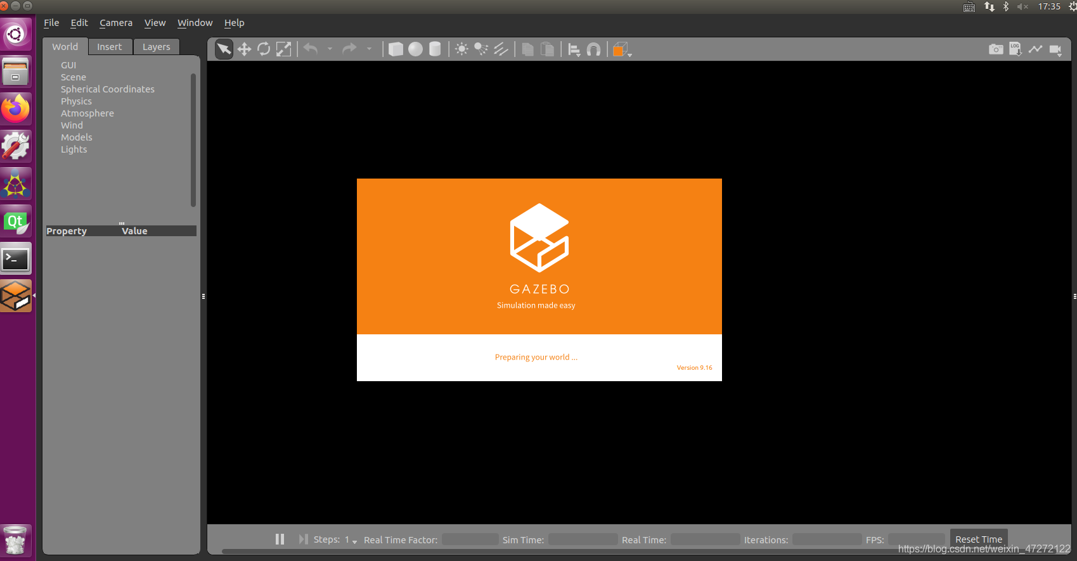Screen dimensions: 1077x561
Task: Open the Align tool
Action: [574, 49]
